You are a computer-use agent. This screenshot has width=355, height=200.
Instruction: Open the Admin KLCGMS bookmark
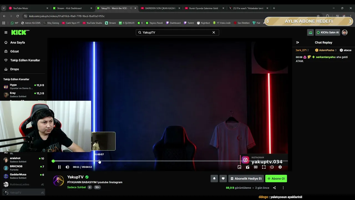click(31, 23)
